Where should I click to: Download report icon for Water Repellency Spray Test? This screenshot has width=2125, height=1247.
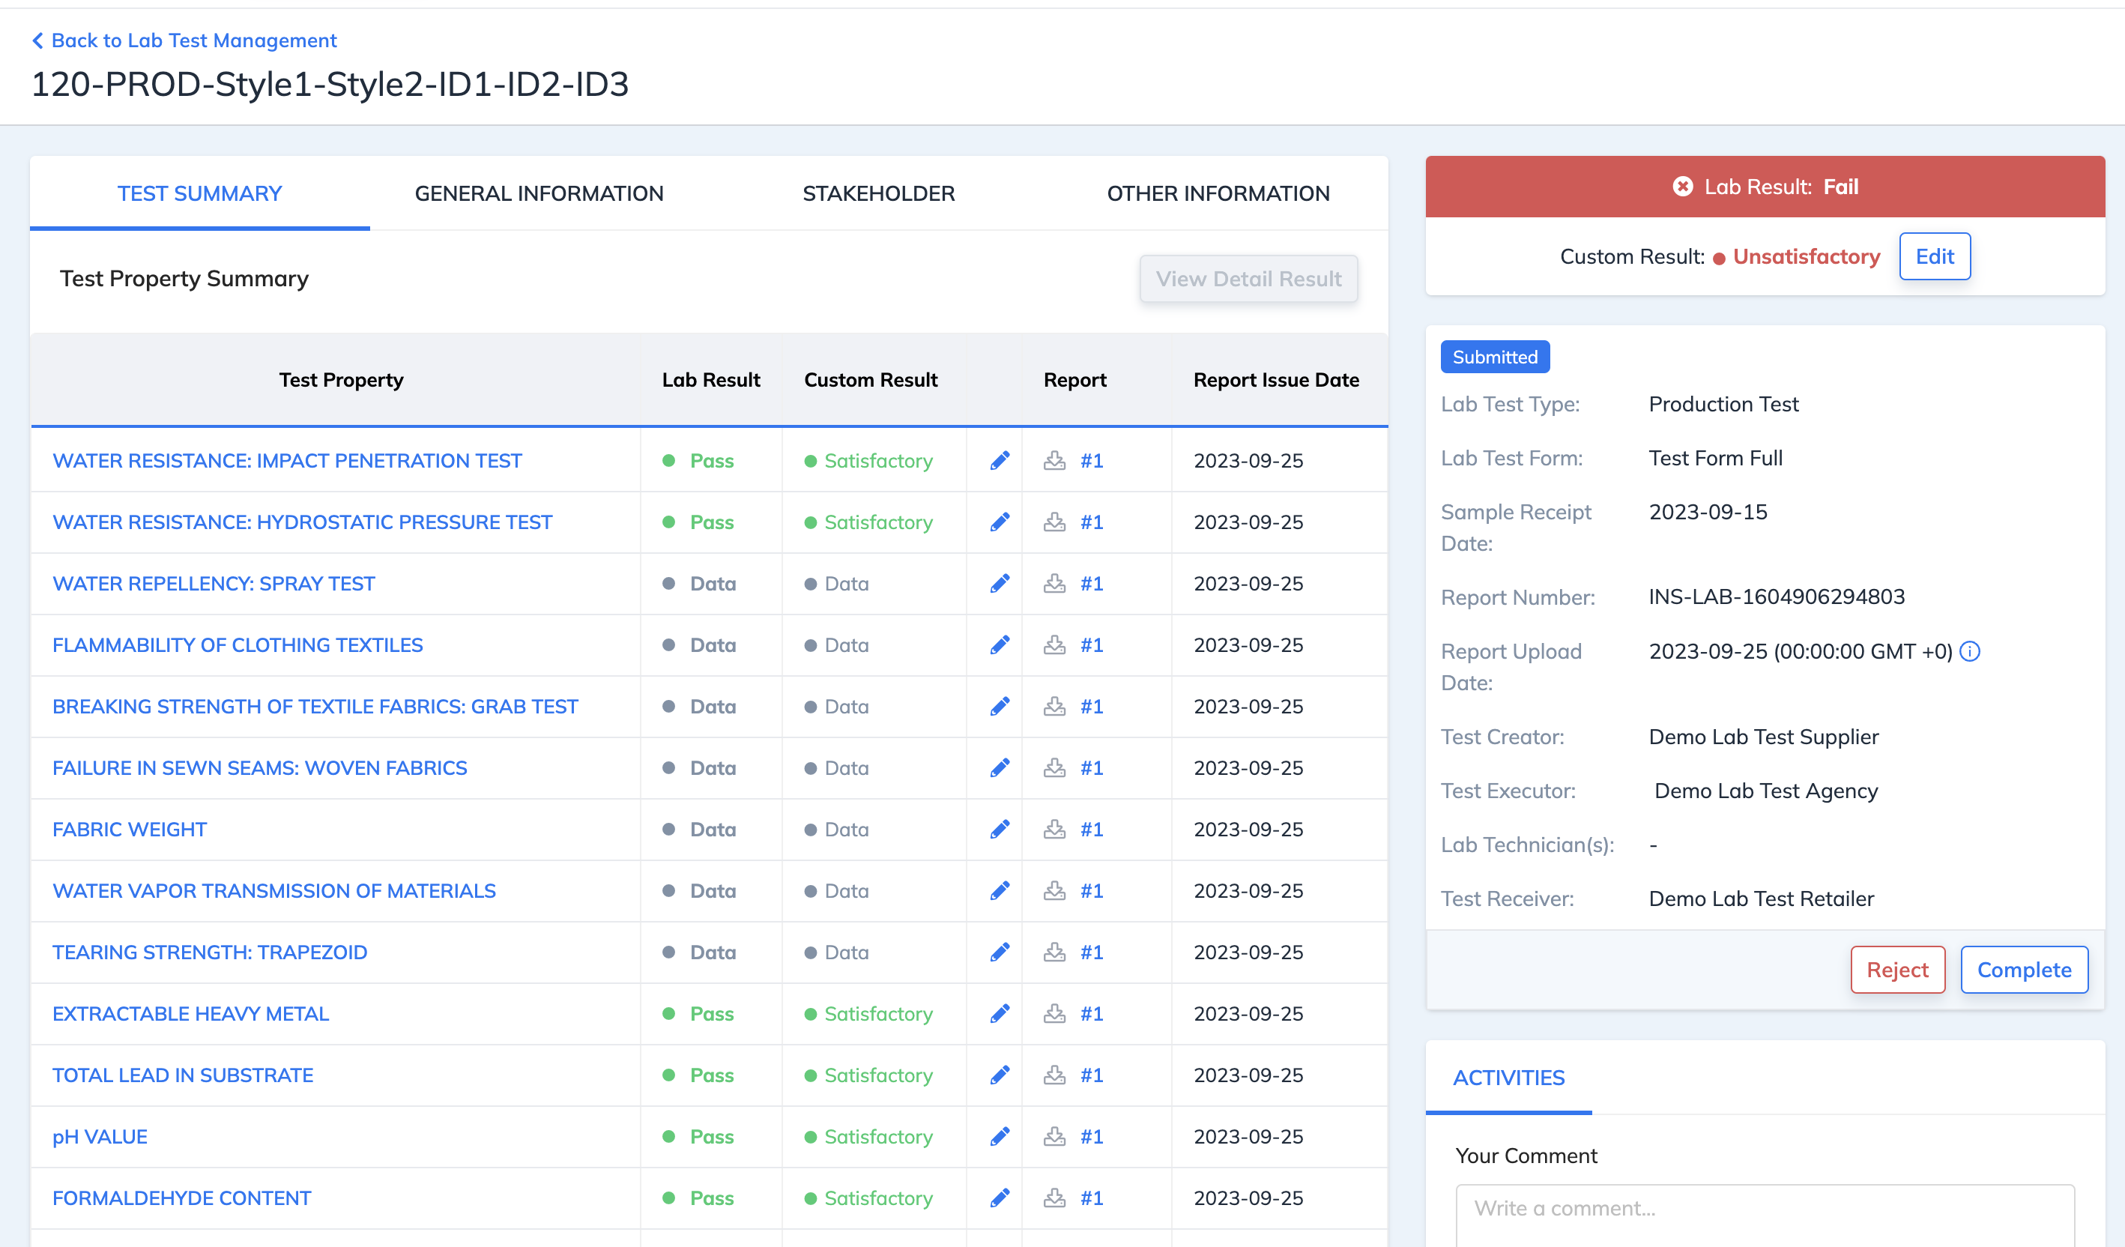point(1054,584)
